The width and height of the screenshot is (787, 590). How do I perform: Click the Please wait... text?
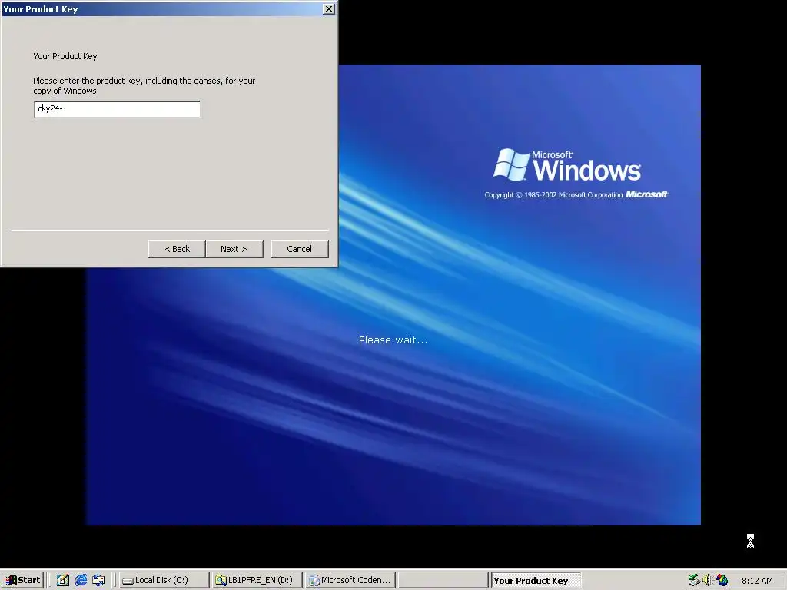pyautogui.click(x=393, y=340)
